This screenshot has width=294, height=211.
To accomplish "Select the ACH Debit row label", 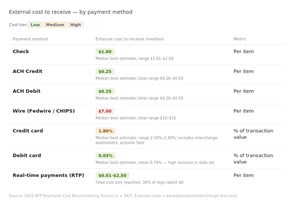I will click(27, 91).
